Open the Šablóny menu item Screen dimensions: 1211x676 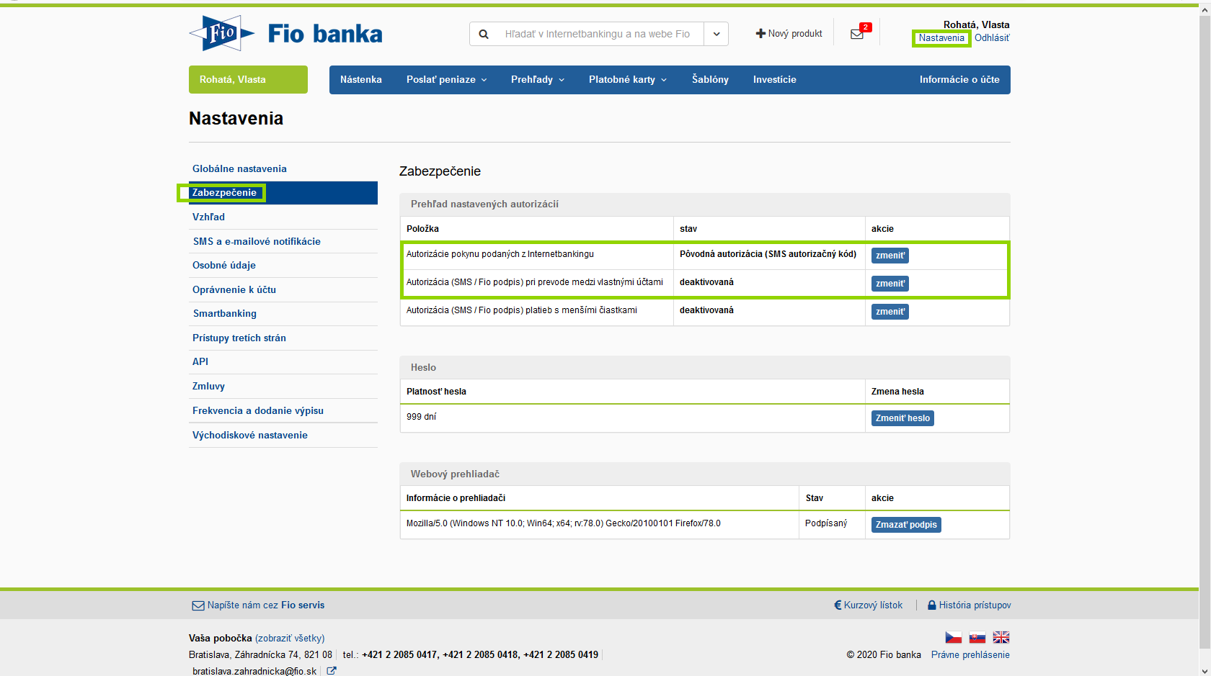pyautogui.click(x=710, y=80)
